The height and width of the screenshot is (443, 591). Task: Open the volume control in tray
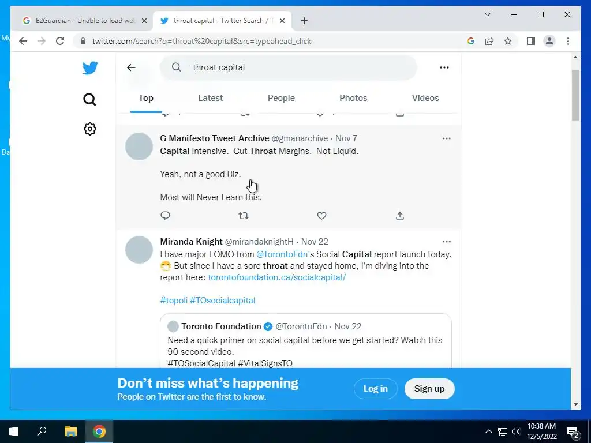pos(516,431)
